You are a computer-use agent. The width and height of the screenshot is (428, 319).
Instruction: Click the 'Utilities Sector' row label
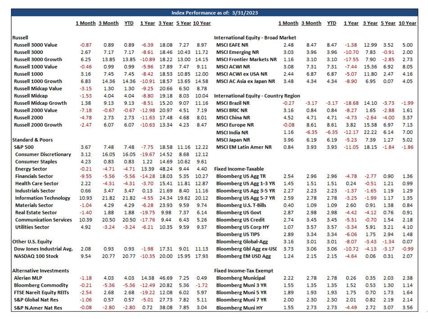(x=32, y=227)
